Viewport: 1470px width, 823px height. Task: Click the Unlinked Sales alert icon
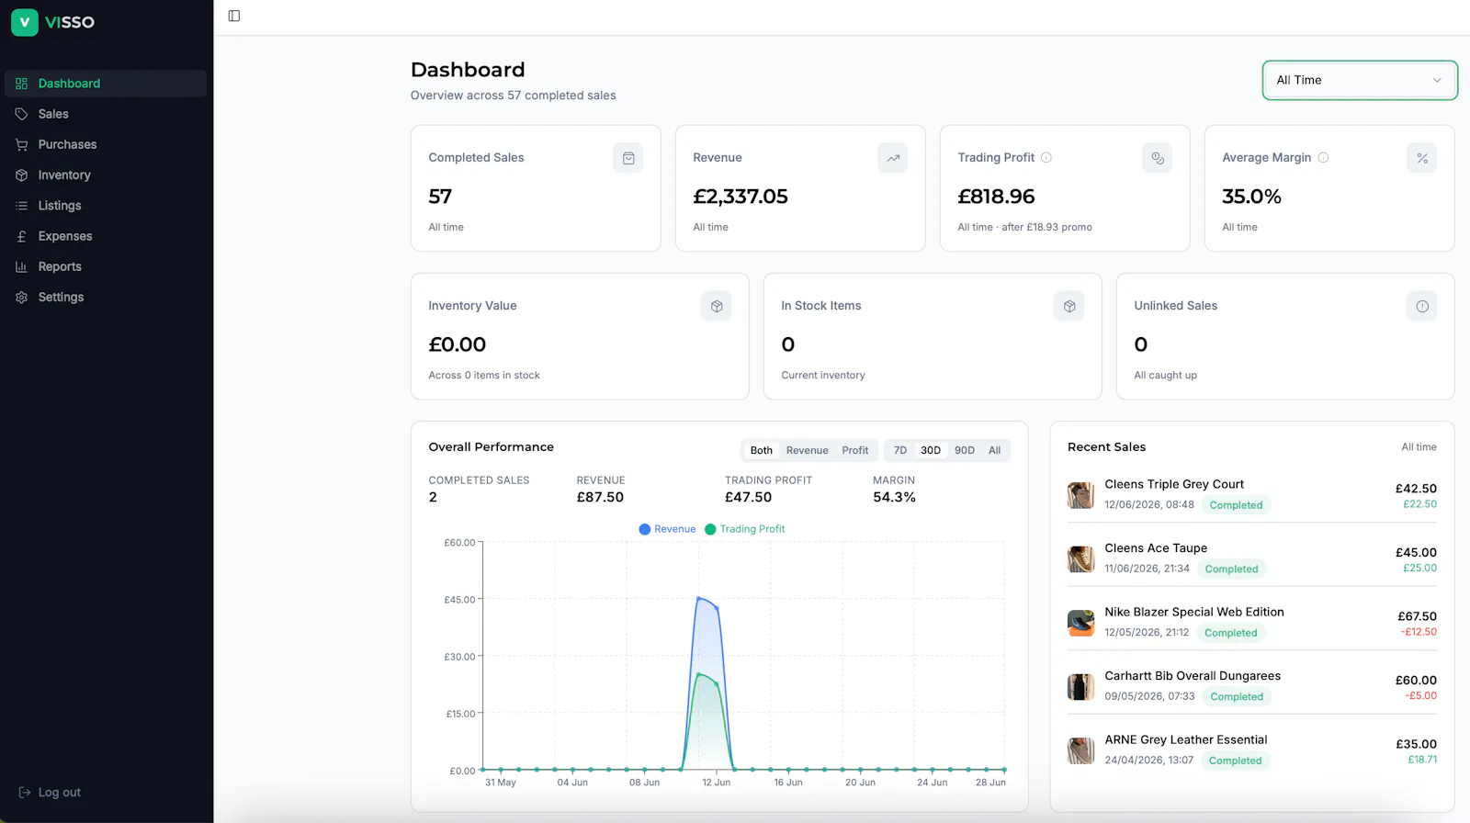[x=1422, y=306]
